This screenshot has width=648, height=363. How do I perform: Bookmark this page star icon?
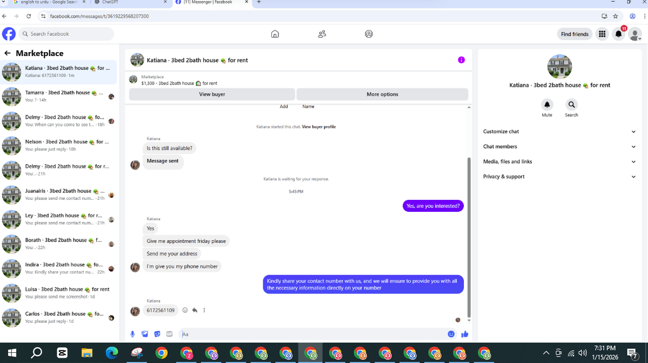click(616, 16)
